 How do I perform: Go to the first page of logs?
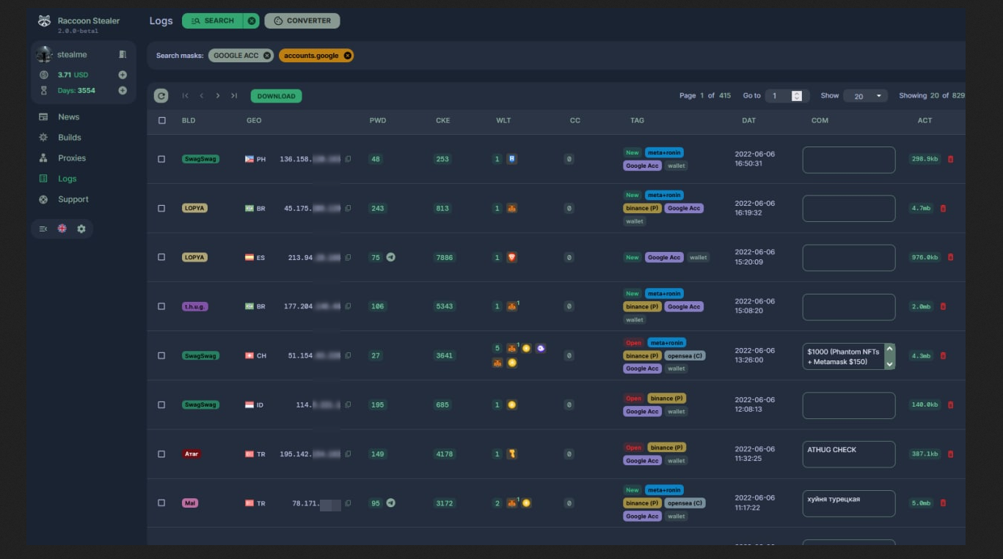tap(186, 96)
